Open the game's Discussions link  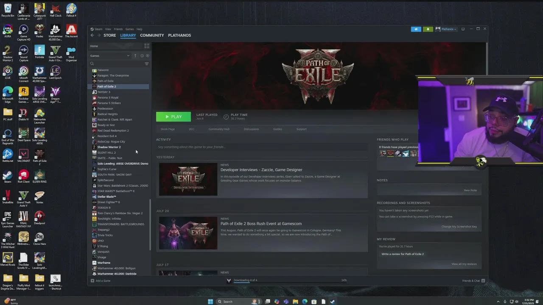click(x=251, y=129)
